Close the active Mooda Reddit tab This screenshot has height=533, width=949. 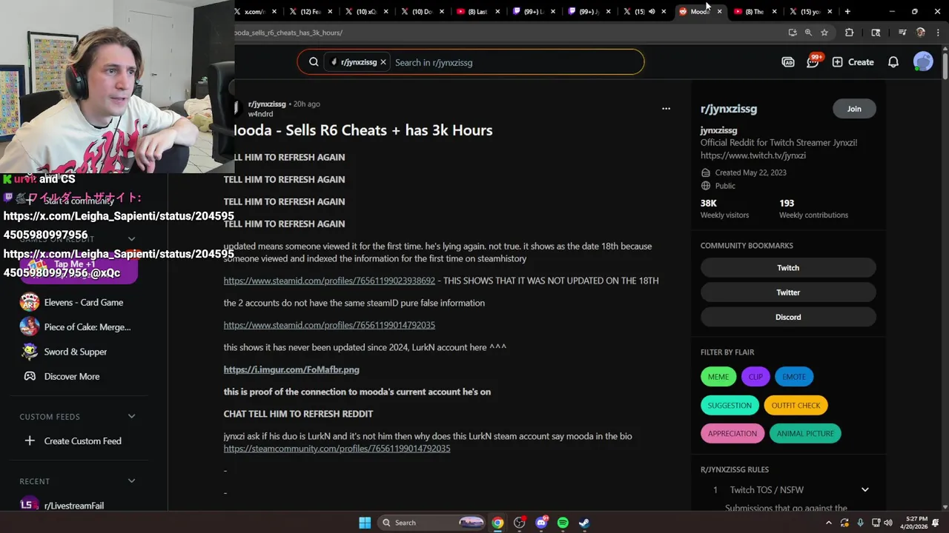click(719, 12)
